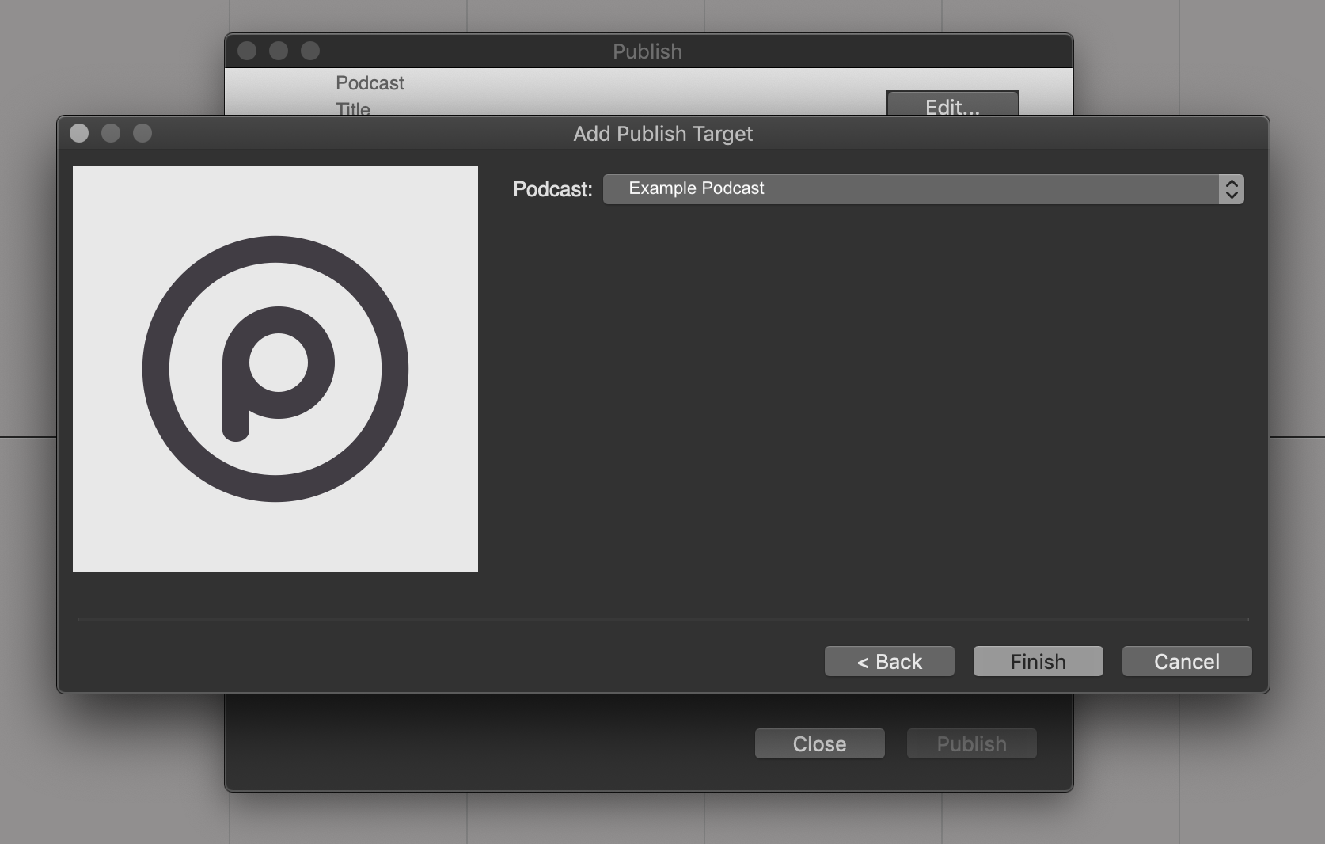Screen dimensions: 1325x844
Task: Click Finish in Add Publish Target
Action: point(1038,661)
